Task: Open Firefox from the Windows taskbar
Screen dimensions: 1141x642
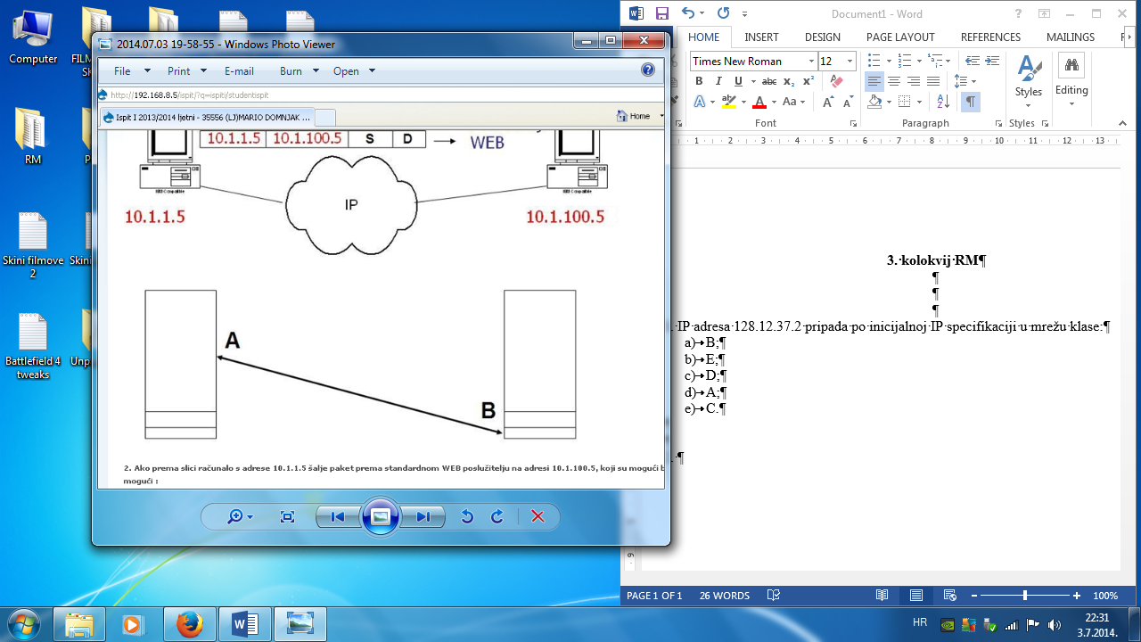Action: pyautogui.click(x=189, y=624)
